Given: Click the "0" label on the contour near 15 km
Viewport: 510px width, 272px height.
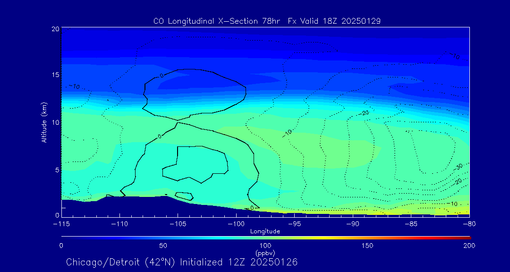Looking at the screenshot, I should (x=161, y=76).
